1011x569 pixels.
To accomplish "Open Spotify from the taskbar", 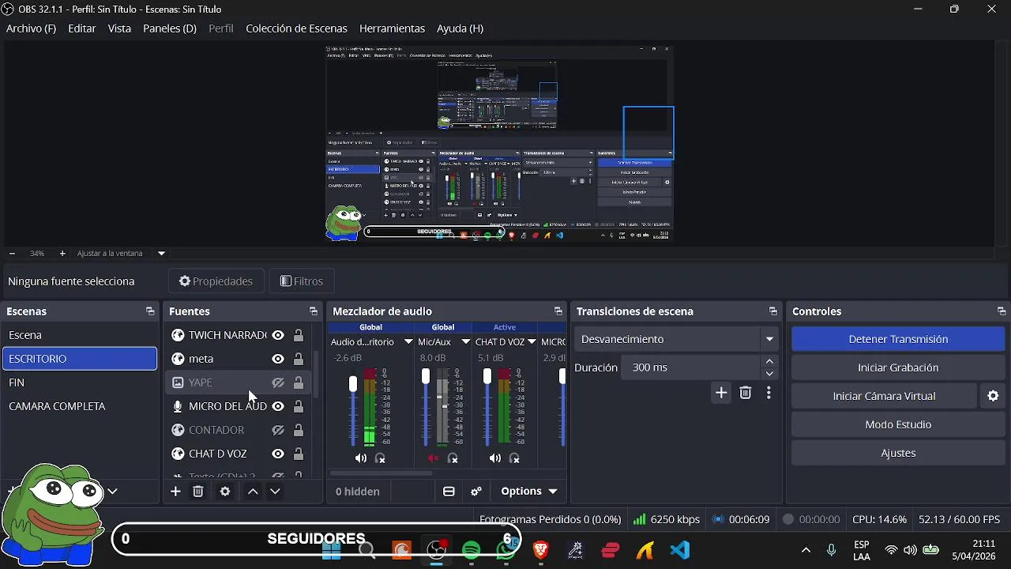I will (472, 550).
